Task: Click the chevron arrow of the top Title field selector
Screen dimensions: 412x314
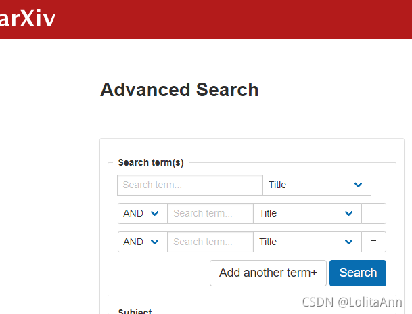Action: pyautogui.click(x=358, y=185)
